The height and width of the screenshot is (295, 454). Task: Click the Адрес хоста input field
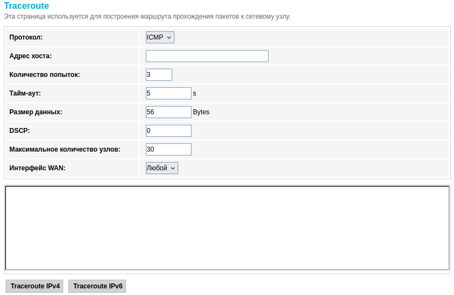pyautogui.click(x=207, y=56)
